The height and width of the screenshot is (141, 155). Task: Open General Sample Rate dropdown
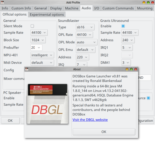(39, 32)
